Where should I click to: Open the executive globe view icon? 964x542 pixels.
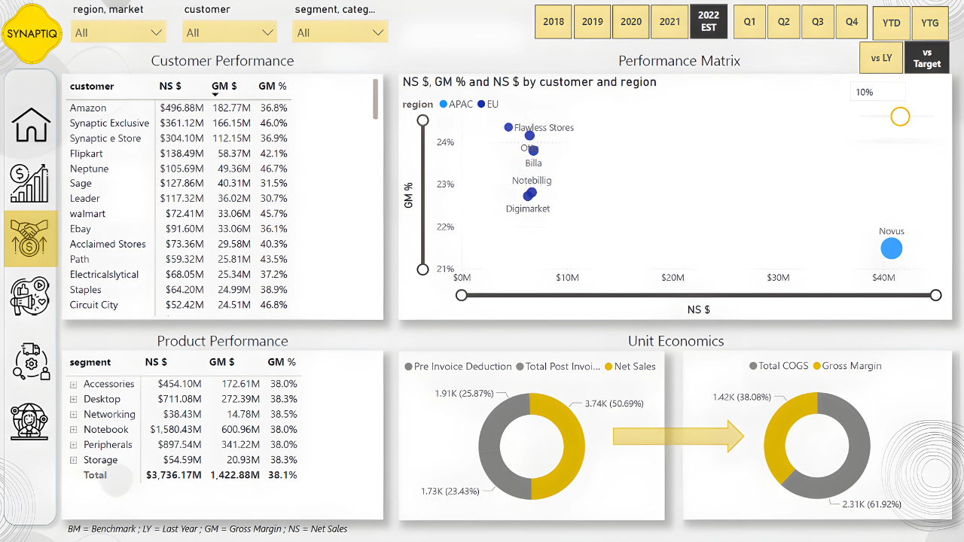30,422
